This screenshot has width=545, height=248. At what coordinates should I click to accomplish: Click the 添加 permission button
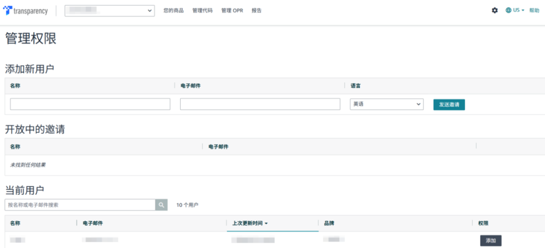click(491, 240)
